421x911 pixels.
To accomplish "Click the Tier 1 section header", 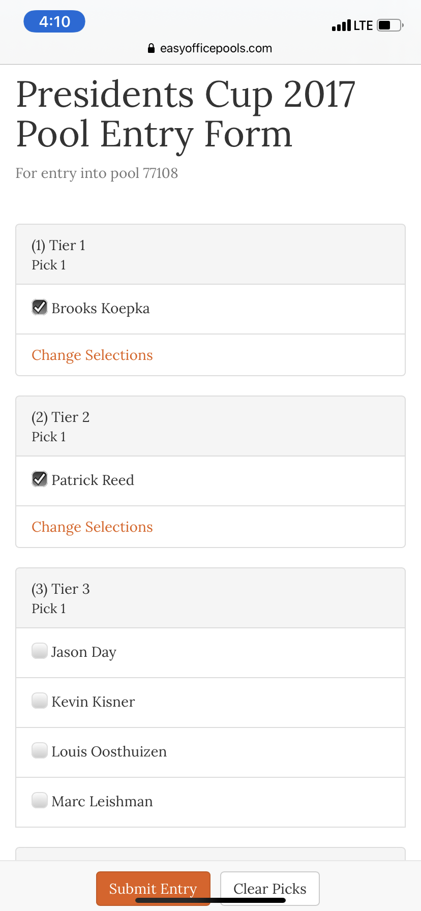I will coord(211,254).
